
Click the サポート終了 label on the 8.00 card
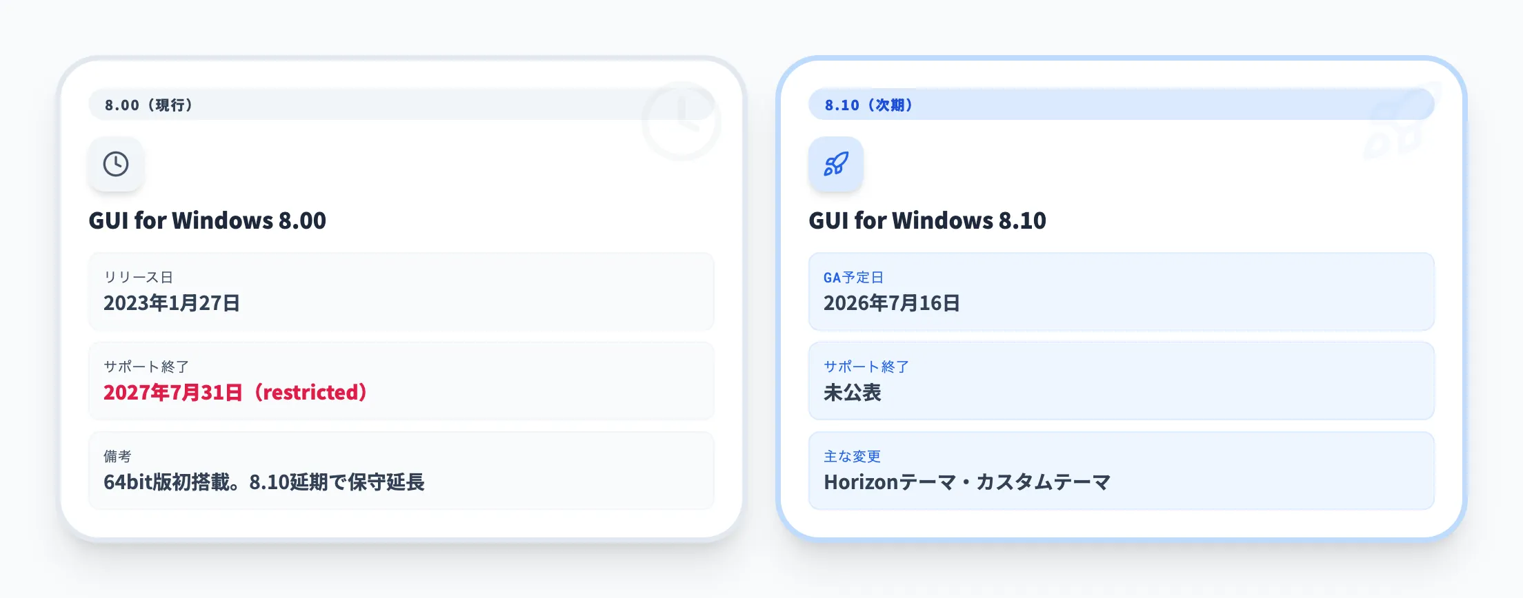tap(146, 367)
